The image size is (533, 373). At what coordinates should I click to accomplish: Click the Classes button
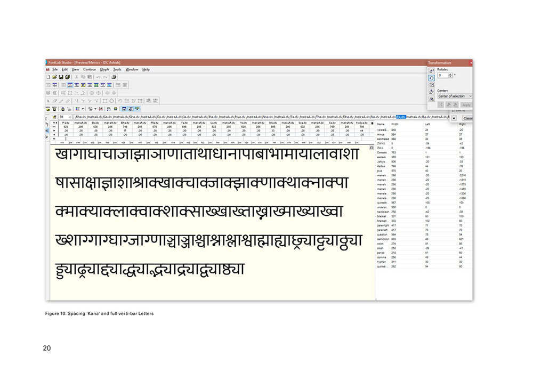coord(467,118)
